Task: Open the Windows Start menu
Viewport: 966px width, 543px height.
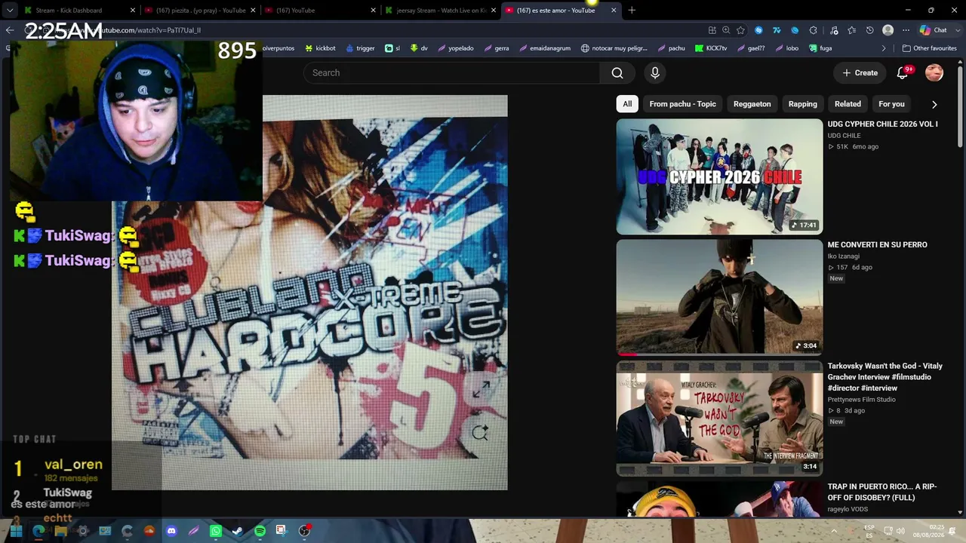Action: 16,531
